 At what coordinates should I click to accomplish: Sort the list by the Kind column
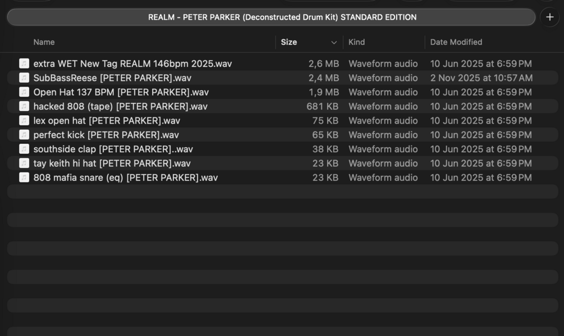tap(356, 42)
